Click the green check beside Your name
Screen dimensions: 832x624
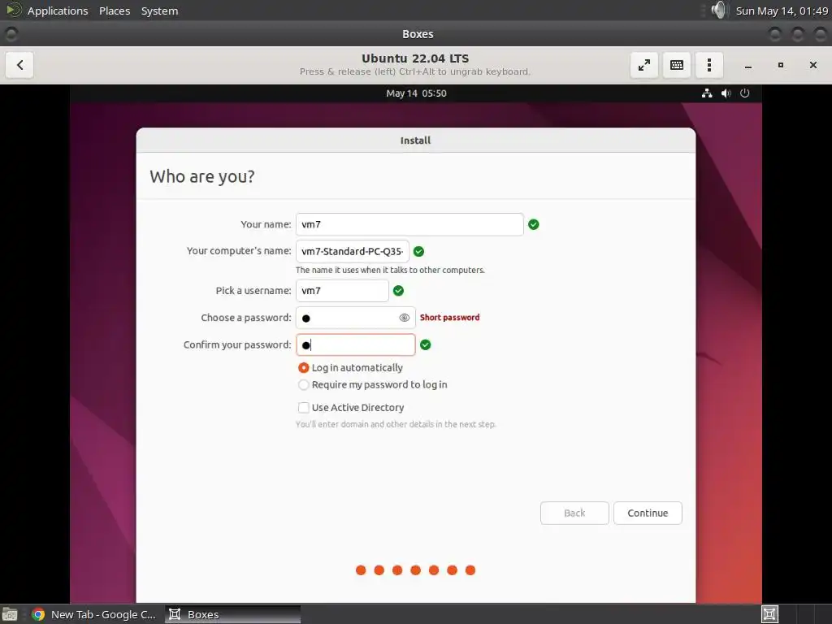pos(534,224)
